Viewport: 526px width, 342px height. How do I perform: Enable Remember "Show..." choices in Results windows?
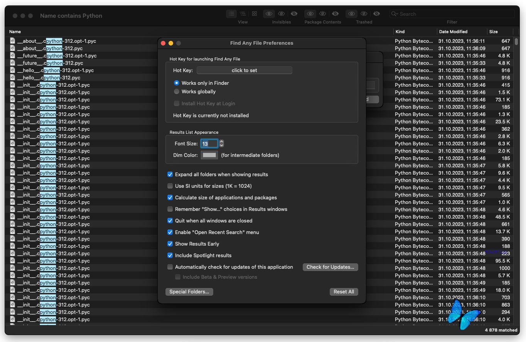point(170,209)
